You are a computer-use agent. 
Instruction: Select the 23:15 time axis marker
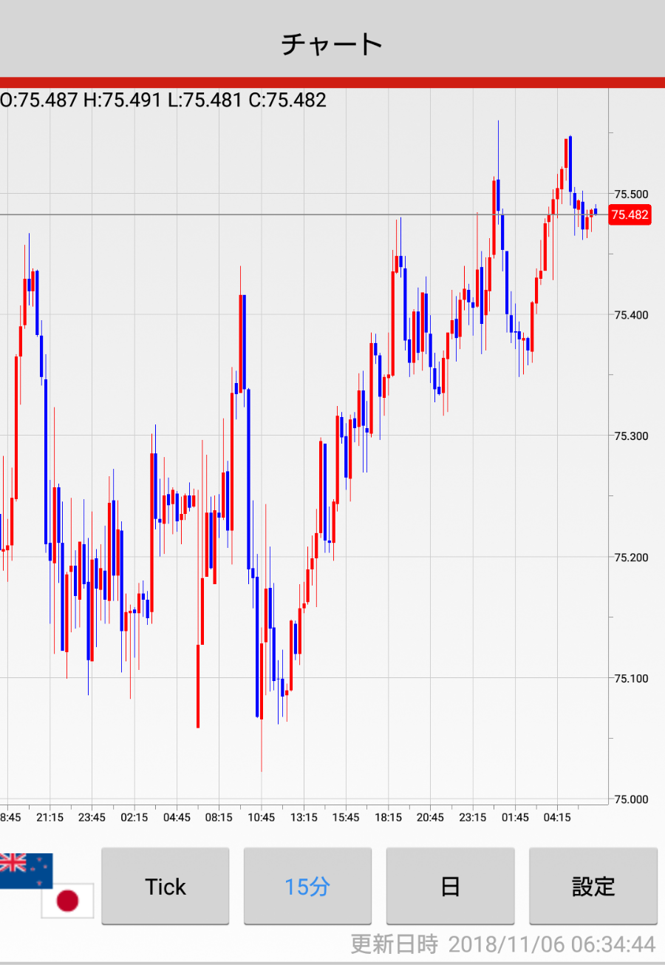pyautogui.click(x=473, y=818)
